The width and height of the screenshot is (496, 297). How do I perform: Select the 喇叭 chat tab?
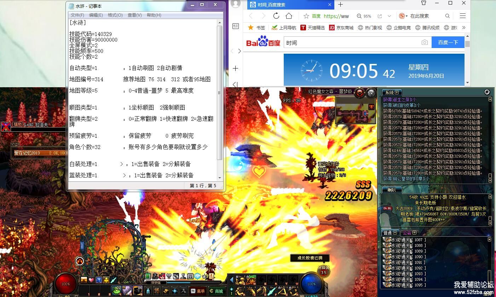[x=392, y=190]
